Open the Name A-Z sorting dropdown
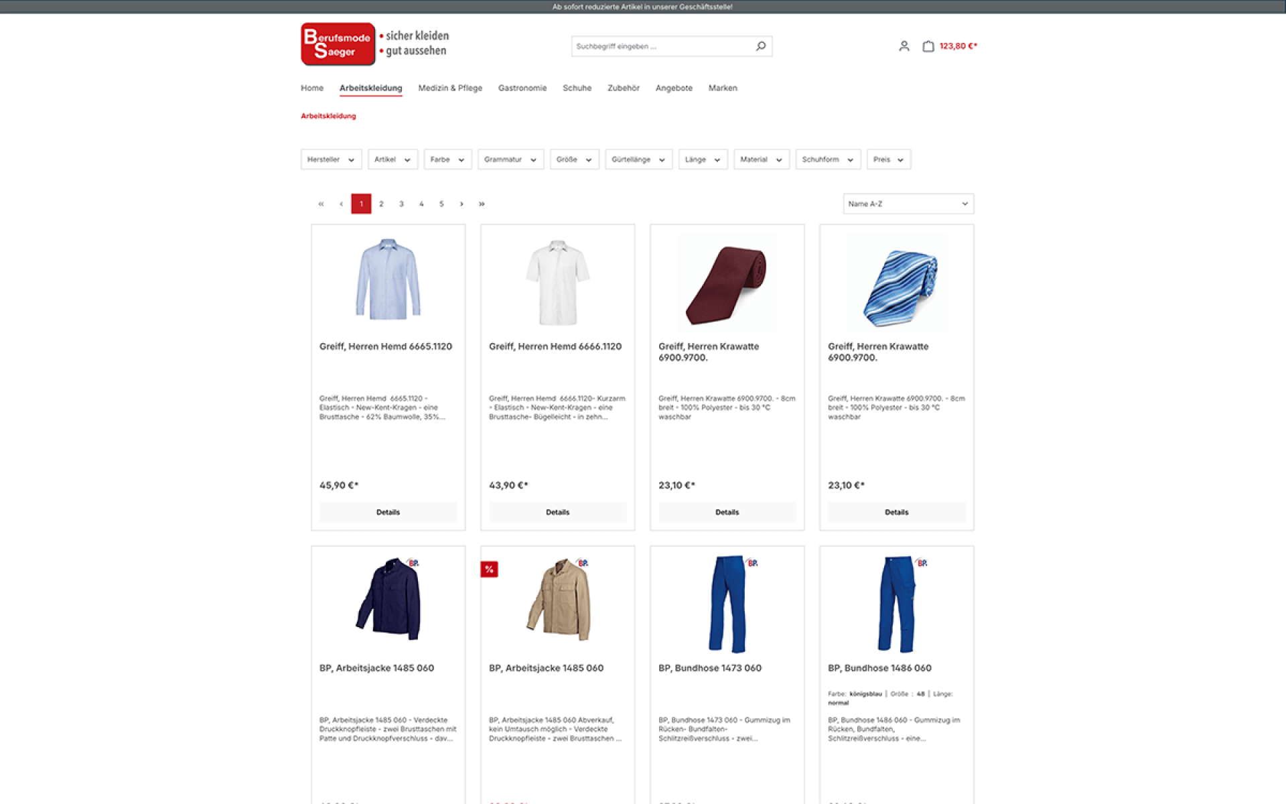Screen dimensions: 1286x804 pyautogui.click(x=908, y=204)
